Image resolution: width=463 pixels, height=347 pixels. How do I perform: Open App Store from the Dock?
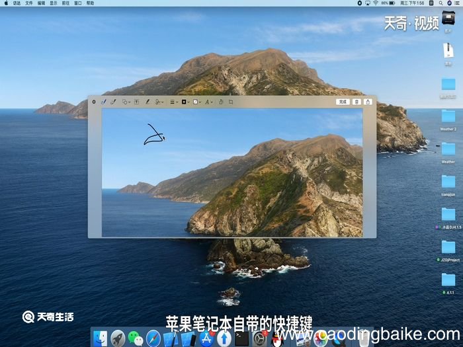206,338
